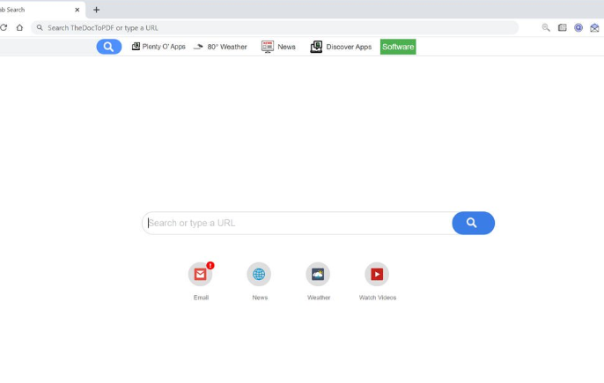Go to the browser home page
The height and width of the screenshot is (383, 604).
19,27
